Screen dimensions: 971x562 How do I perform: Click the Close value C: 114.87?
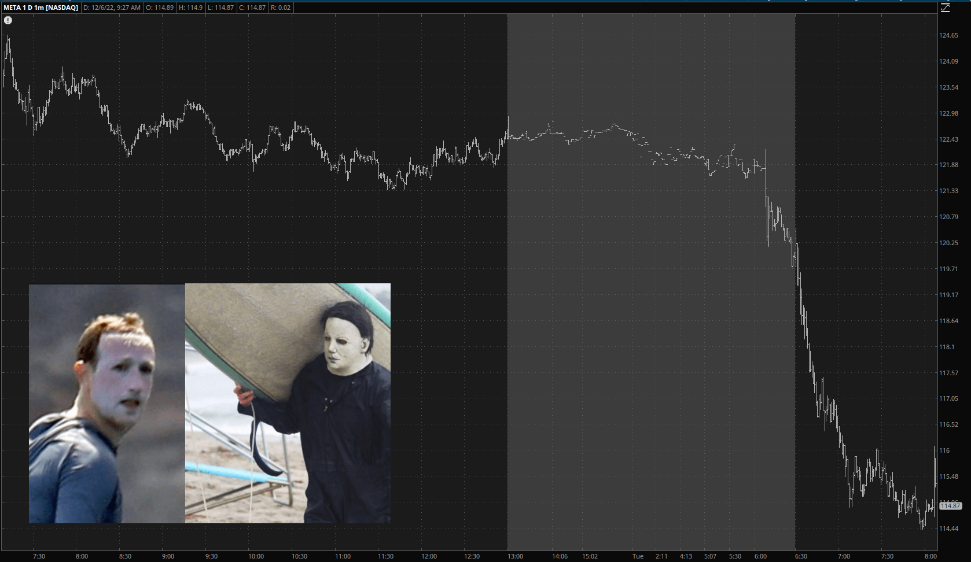(x=252, y=8)
